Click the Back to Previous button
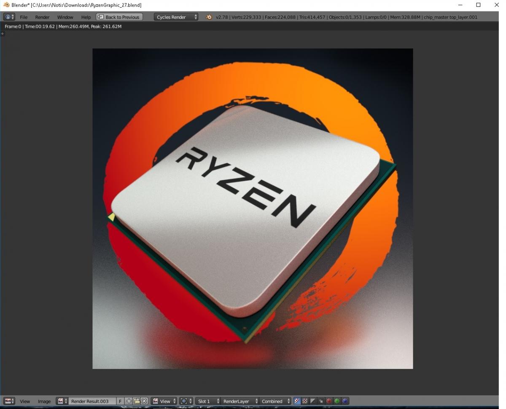506x409 pixels. pos(119,17)
